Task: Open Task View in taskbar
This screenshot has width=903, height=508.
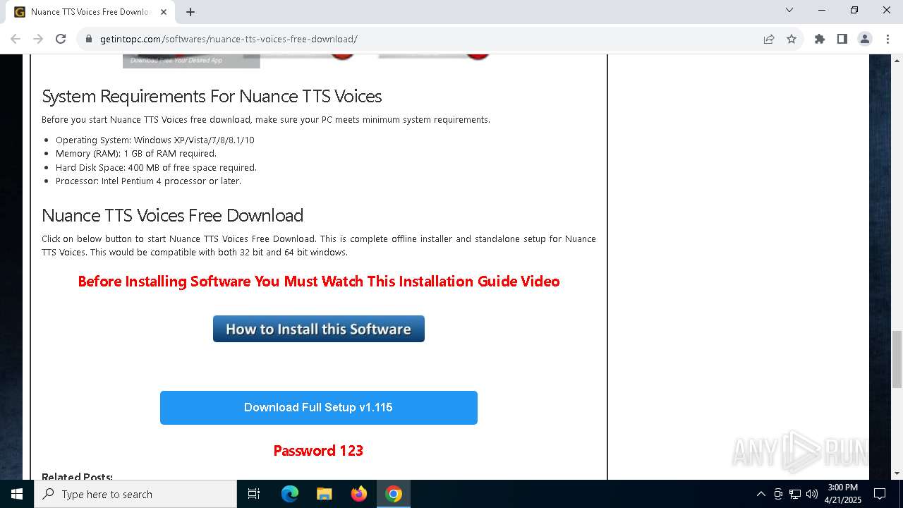Action: coord(254,494)
